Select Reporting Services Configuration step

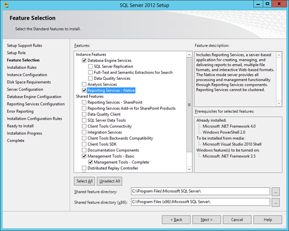[36, 104]
